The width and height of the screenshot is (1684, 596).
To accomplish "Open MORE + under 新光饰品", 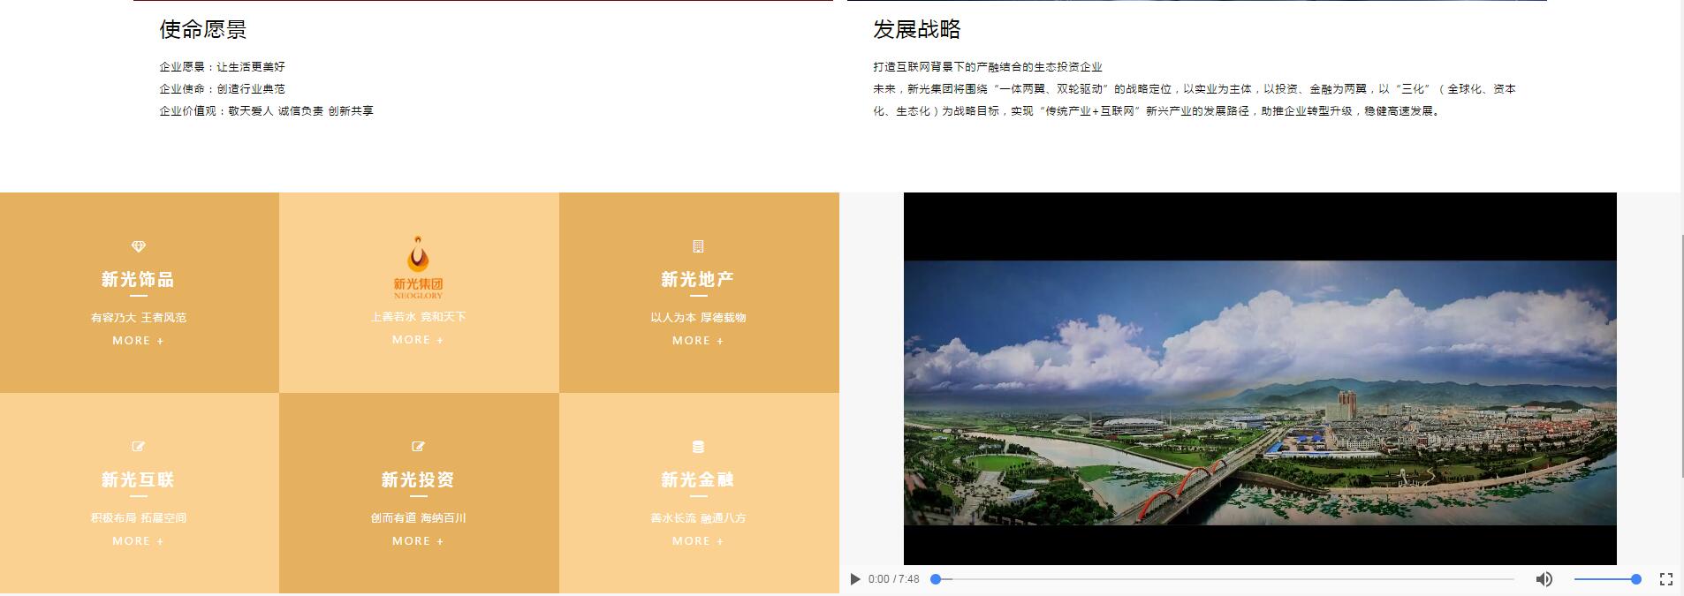I will coord(138,341).
